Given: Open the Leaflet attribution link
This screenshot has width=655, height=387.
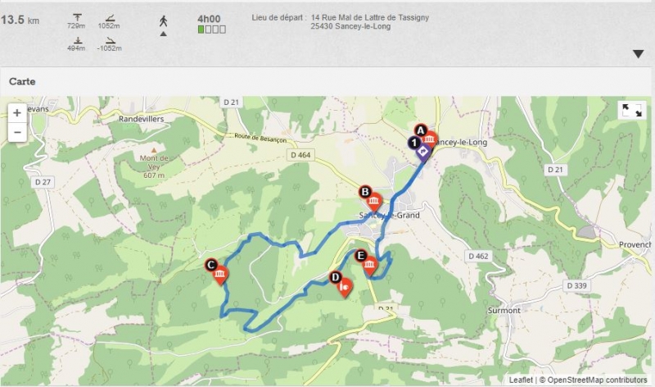Looking at the screenshot, I should point(521,380).
